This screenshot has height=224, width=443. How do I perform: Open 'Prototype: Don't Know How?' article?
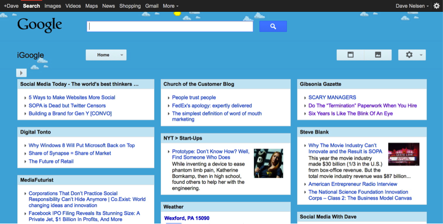[211, 154]
